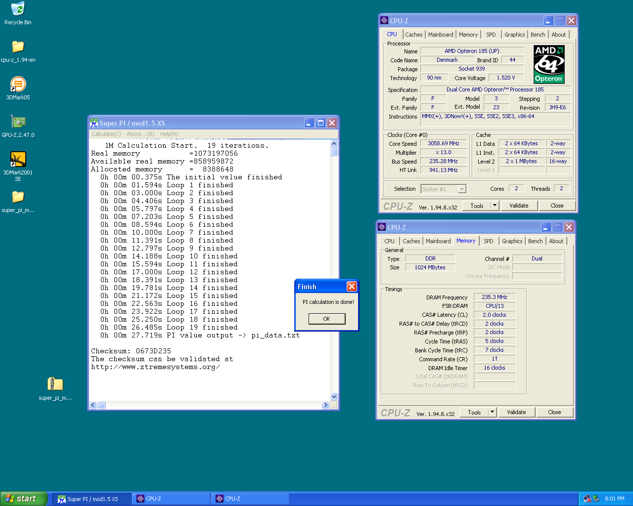Select the SPD tab in top CPU-Z
Viewport: 633px width, 506px height.
[x=491, y=35]
